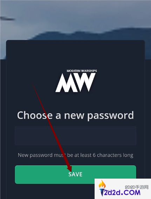Click the tail of the red arrow
Screen dimensions: 151x199
click(34, 85)
